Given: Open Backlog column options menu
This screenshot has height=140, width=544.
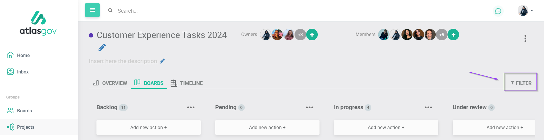Looking at the screenshot, I should tap(191, 107).
